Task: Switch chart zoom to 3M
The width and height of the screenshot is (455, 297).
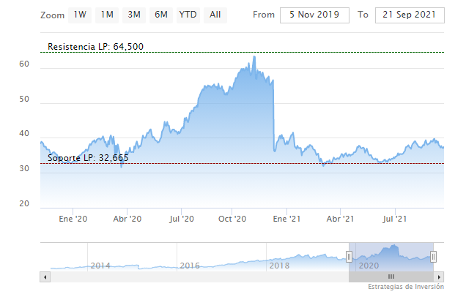Action: (x=134, y=15)
